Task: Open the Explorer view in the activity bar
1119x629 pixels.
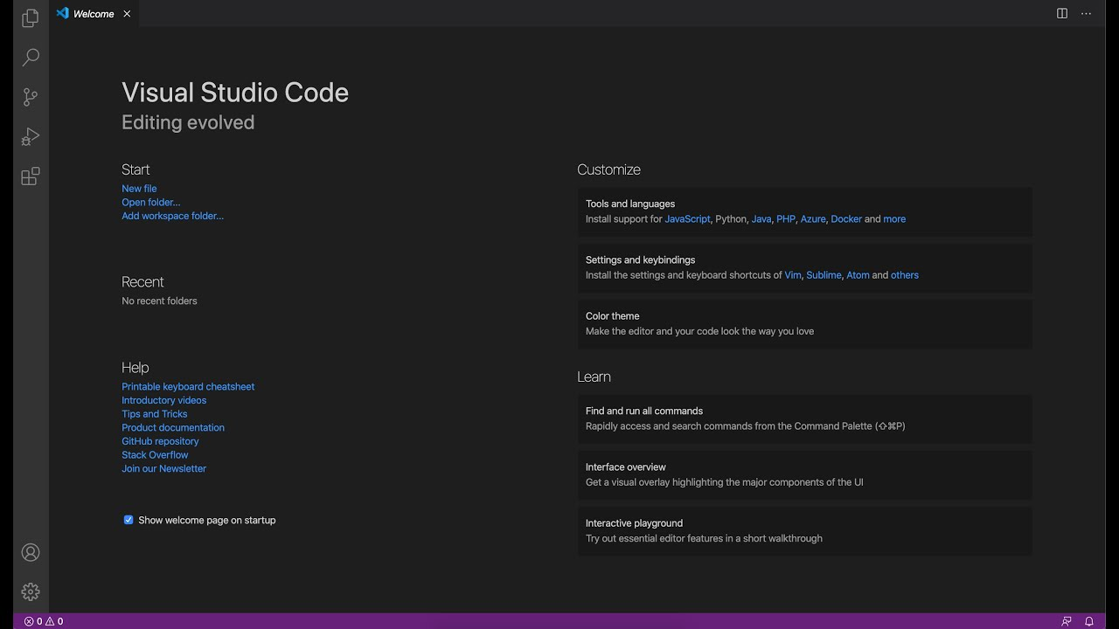Action: 31,17
